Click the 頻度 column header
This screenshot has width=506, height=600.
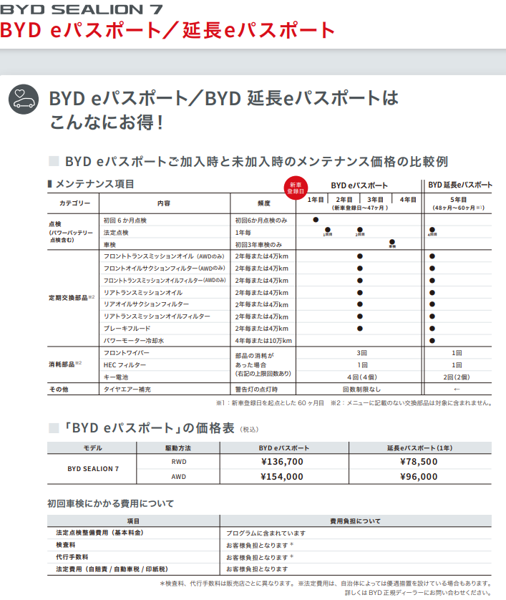(x=264, y=203)
